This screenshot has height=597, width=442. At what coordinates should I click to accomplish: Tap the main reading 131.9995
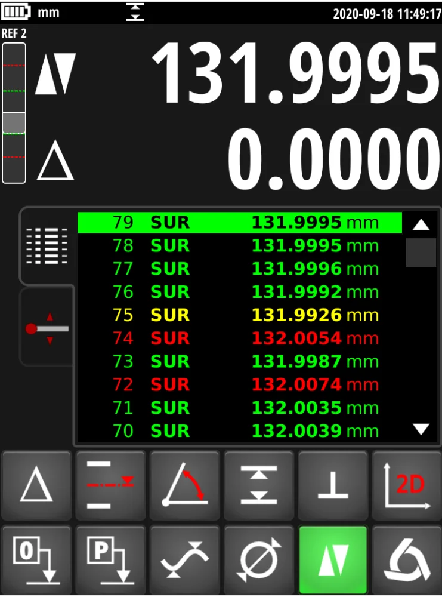coord(296,73)
